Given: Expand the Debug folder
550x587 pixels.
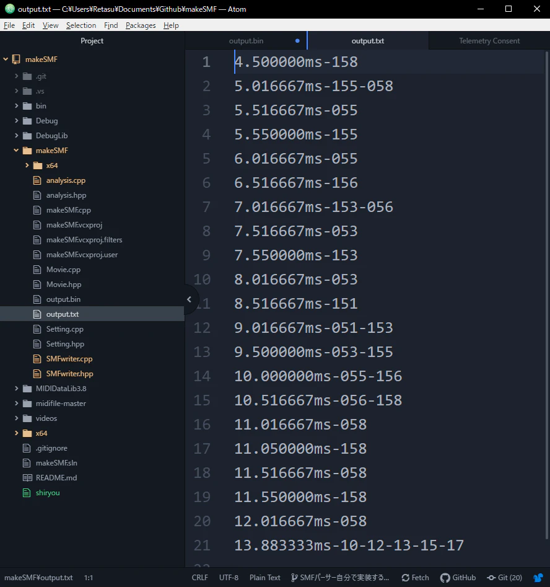Looking at the screenshot, I should (x=17, y=120).
